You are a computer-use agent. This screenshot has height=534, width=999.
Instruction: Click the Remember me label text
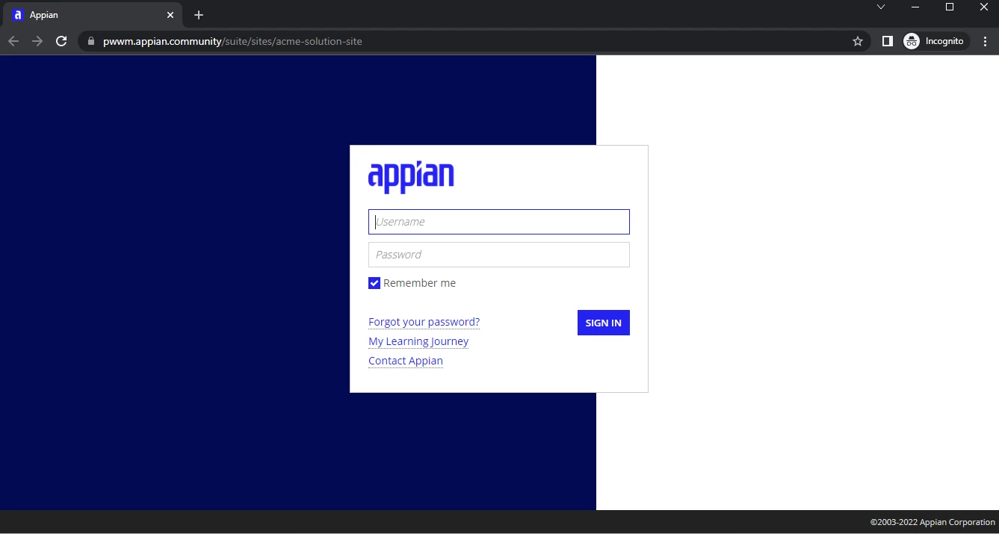point(419,283)
